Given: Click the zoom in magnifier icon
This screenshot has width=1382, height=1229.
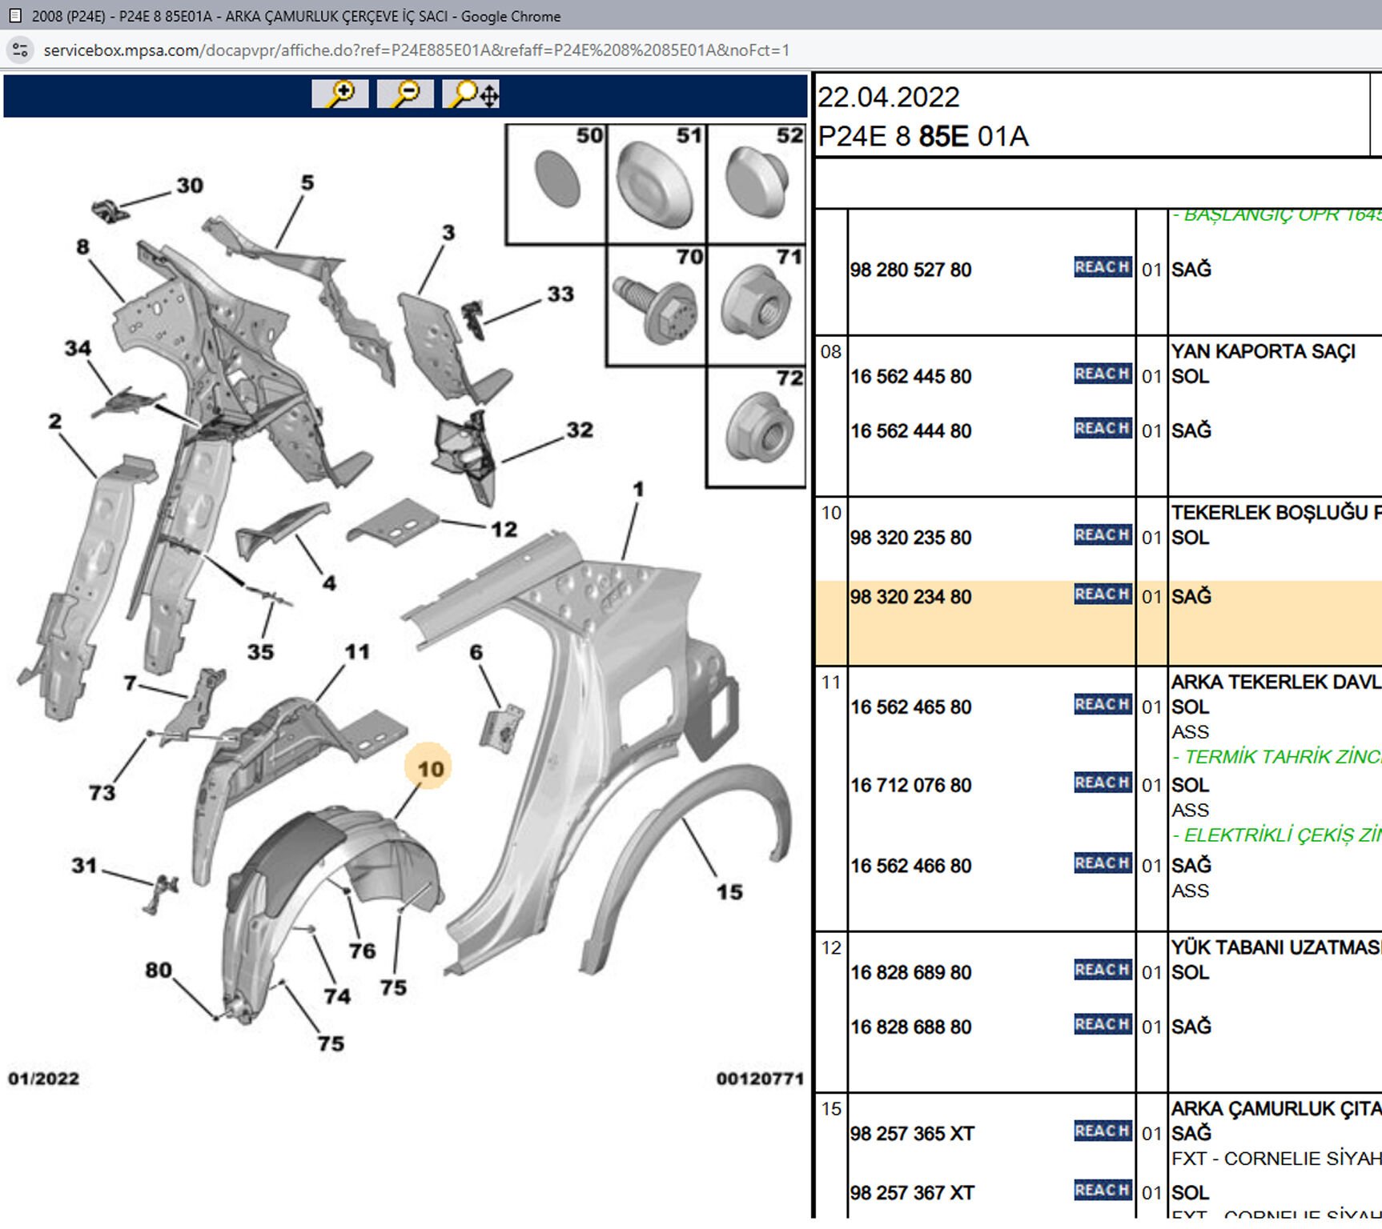Looking at the screenshot, I should point(339,94).
